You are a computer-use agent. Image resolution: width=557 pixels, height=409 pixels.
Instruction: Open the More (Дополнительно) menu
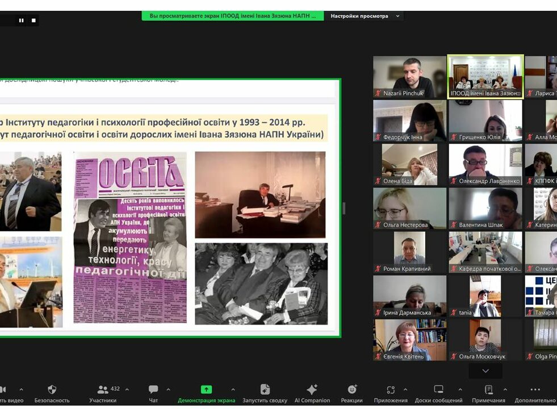(535, 390)
